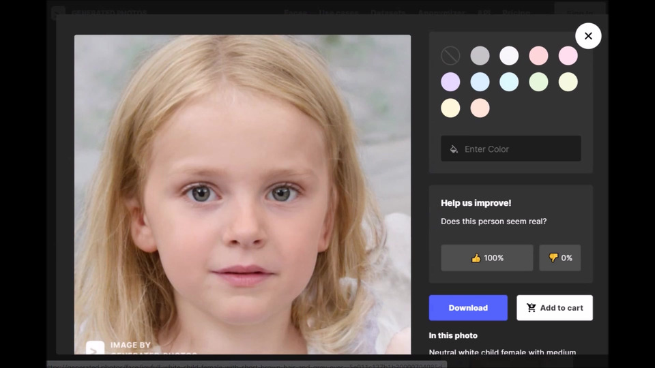Image resolution: width=655 pixels, height=368 pixels.
Task: Select the lavender purple swatch
Action: [x=450, y=82]
